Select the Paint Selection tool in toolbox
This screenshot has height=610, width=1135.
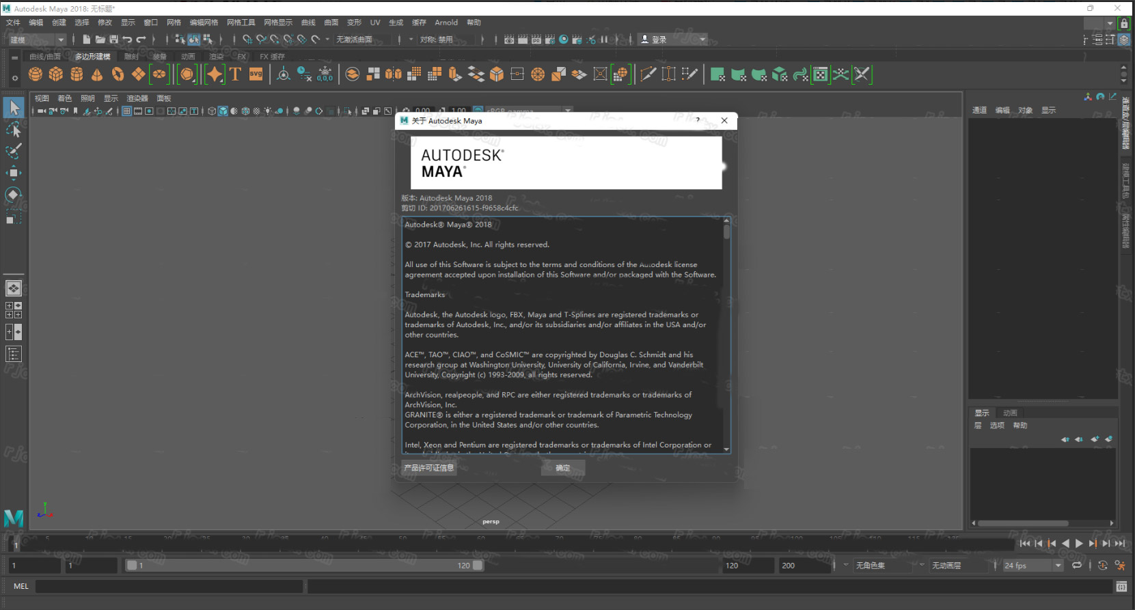click(x=14, y=151)
